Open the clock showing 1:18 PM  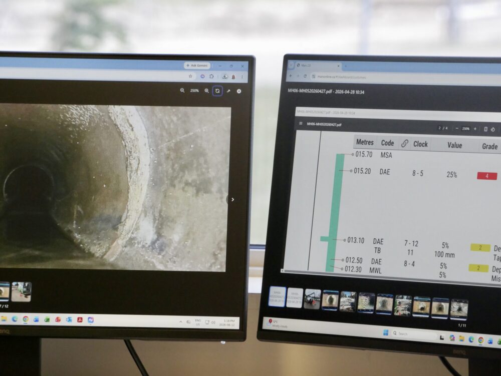tap(227, 323)
